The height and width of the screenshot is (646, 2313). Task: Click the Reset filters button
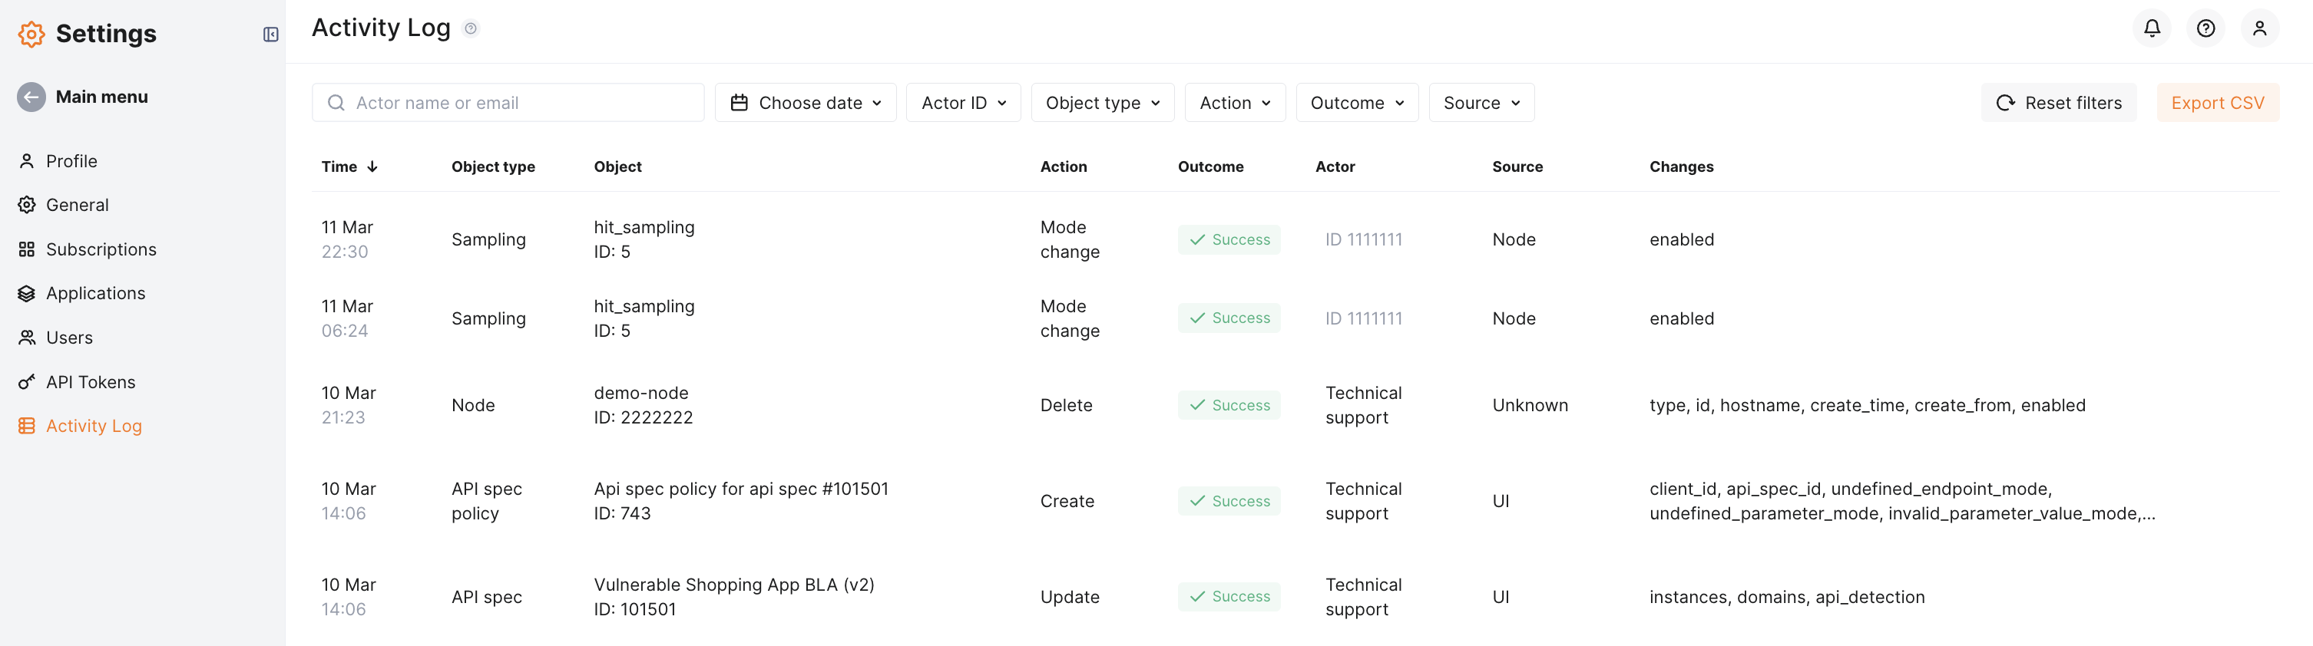[2058, 103]
